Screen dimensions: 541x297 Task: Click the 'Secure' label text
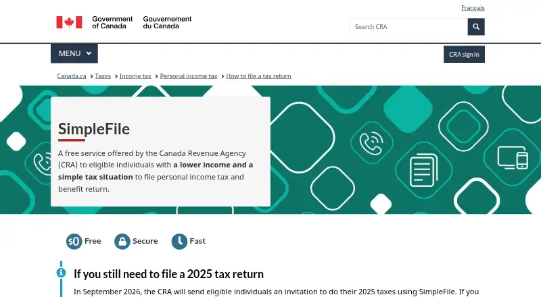[145, 241]
